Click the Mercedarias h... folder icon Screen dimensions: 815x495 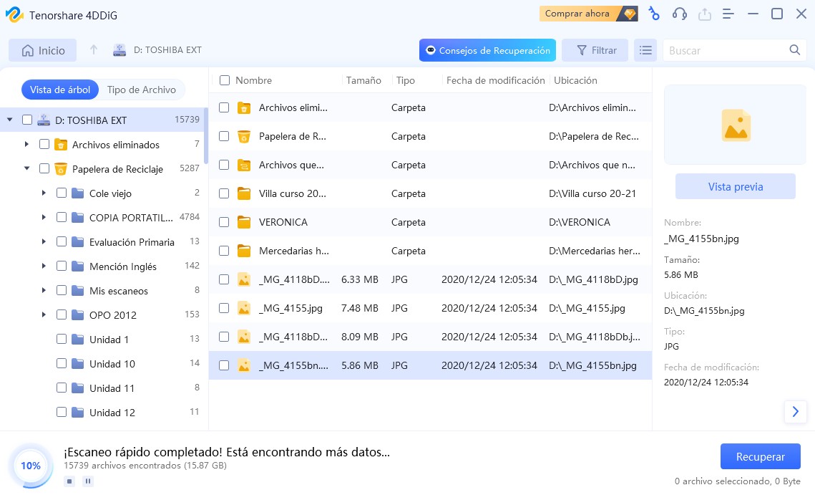coord(244,251)
